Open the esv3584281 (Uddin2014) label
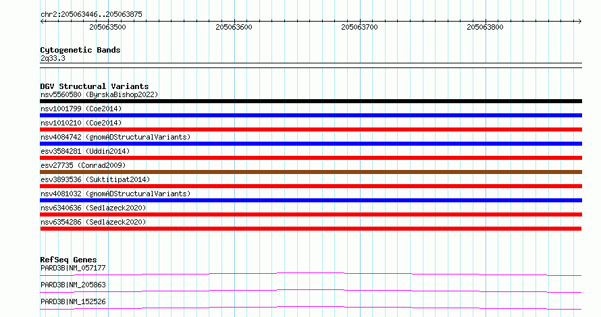 coord(85,151)
